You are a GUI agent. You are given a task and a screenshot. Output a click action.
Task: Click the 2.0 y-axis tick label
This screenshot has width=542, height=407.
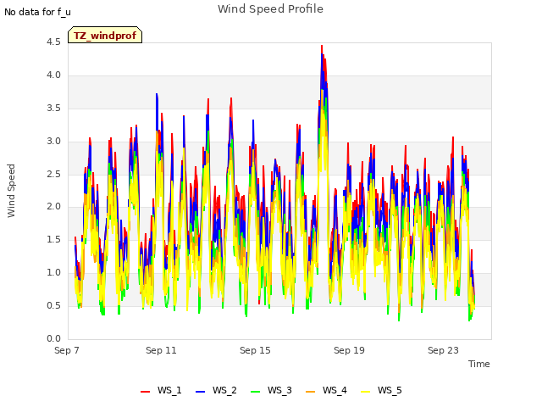pyautogui.click(x=53, y=207)
